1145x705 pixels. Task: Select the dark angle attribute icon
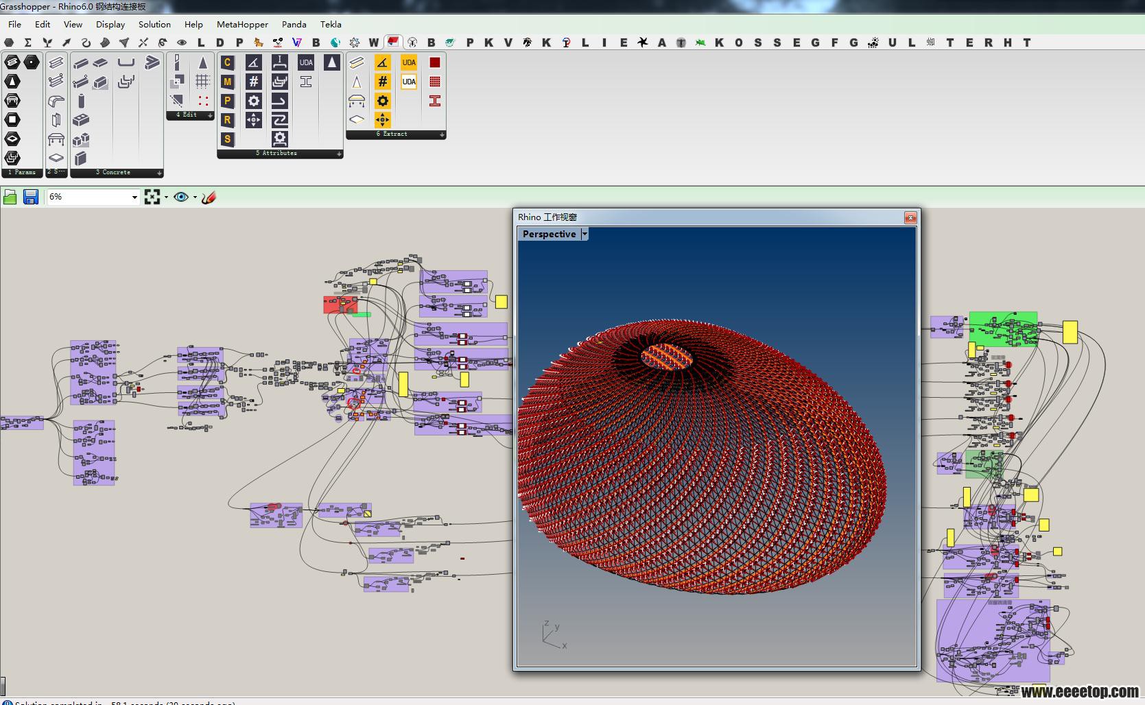tap(254, 62)
